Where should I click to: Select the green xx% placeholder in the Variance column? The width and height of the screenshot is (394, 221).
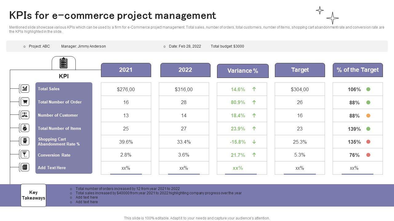point(238,168)
